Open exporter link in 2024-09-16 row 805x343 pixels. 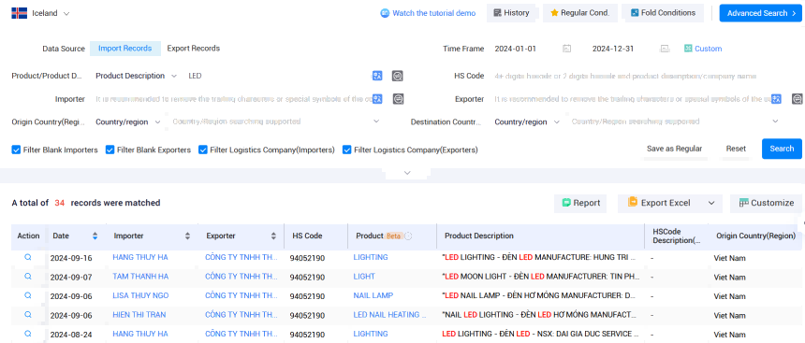point(241,257)
